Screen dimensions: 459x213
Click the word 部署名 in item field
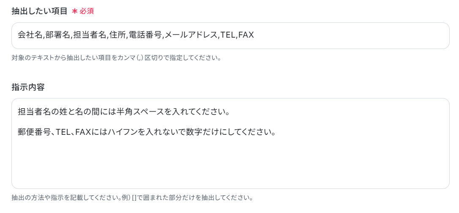(58, 35)
